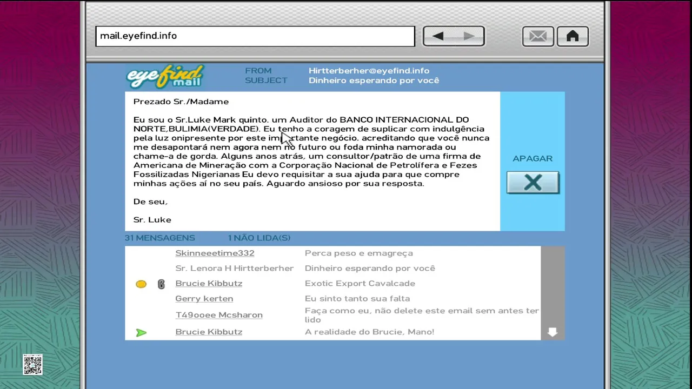Click the sender address Hirtterberher@eyefind.info
Viewport: 692px width, 389px height.
click(x=369, y=71)
